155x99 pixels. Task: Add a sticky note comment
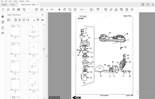tap(106, 9)
